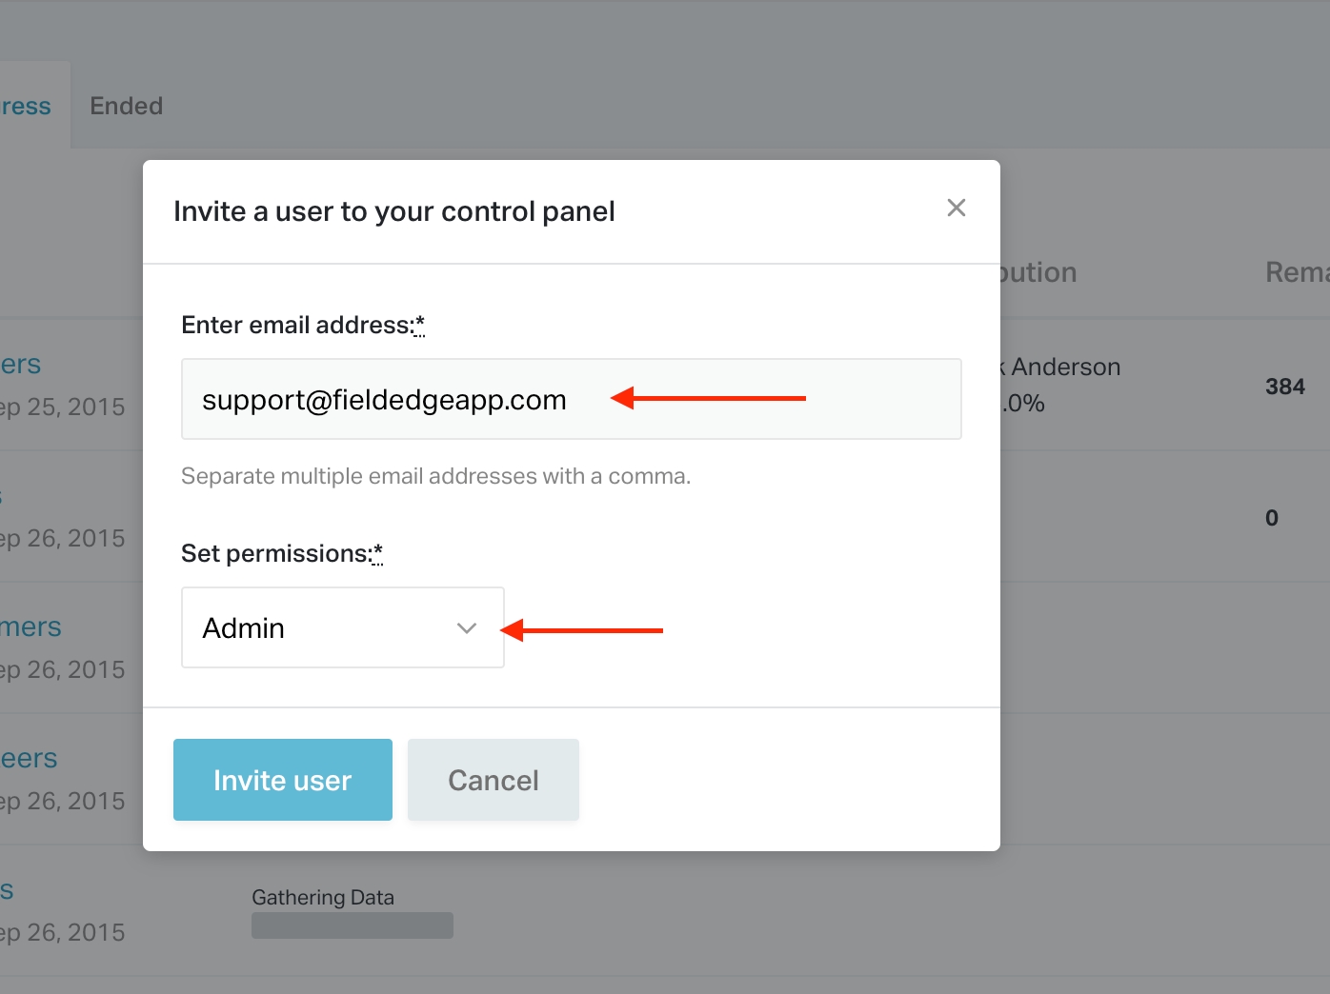Switch to the Ended tab
Screen dimensions: 1330x994
[x=127, y=106]
